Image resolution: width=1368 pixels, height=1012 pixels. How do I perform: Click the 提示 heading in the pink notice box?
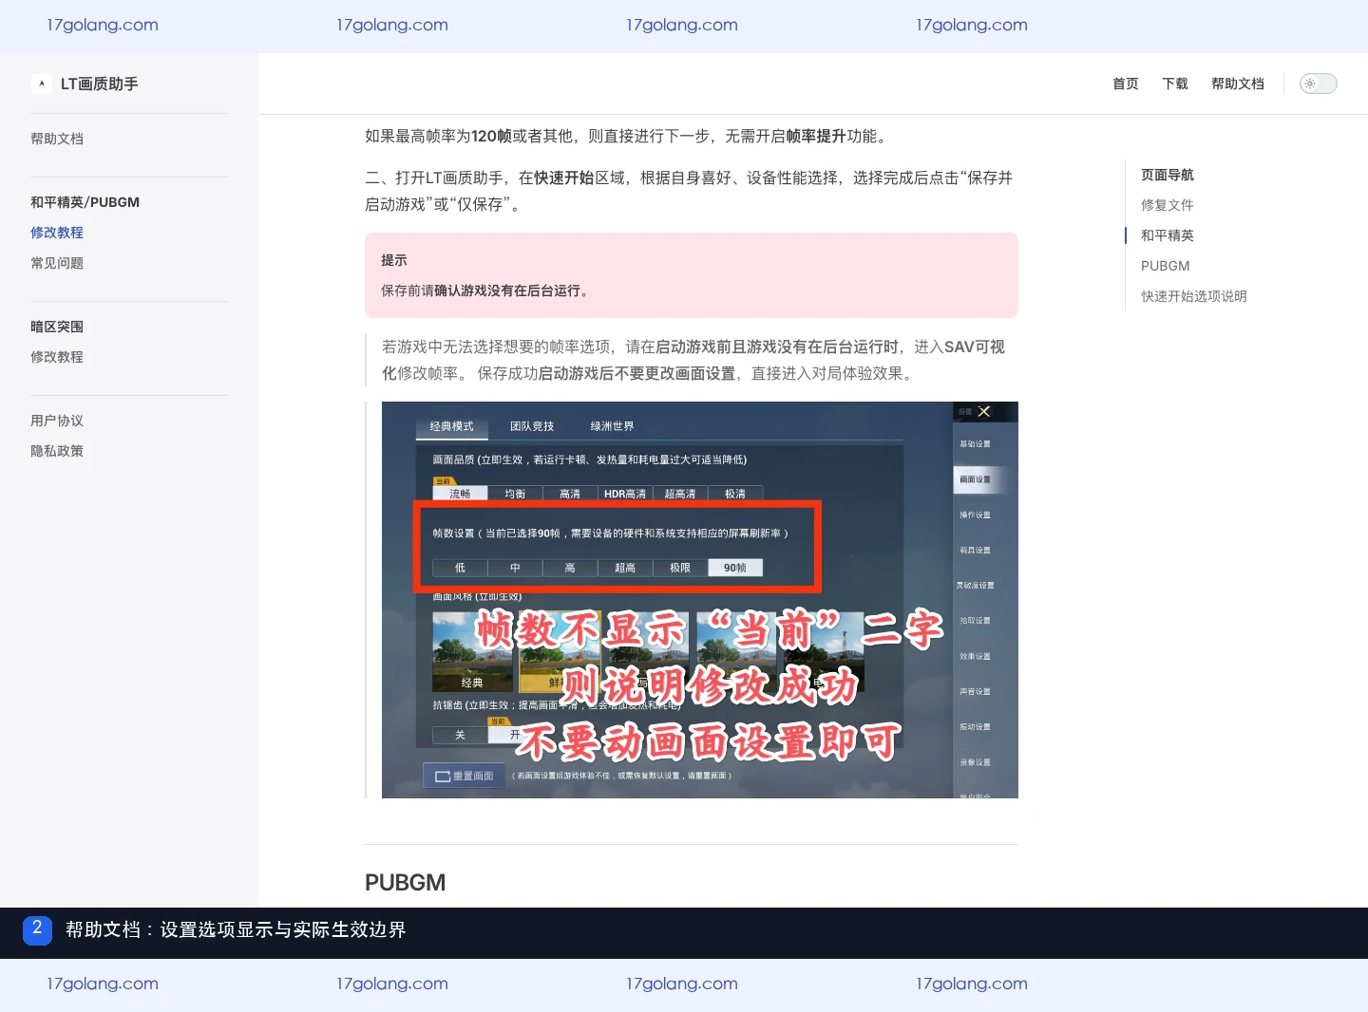[394, 260]
